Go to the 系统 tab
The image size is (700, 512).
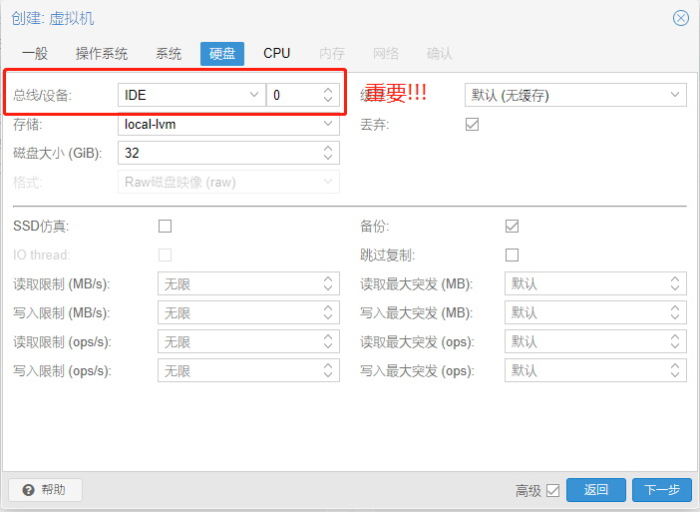coord(169,54)
